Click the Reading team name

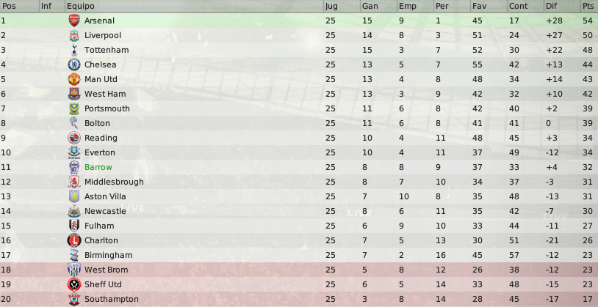101,138
